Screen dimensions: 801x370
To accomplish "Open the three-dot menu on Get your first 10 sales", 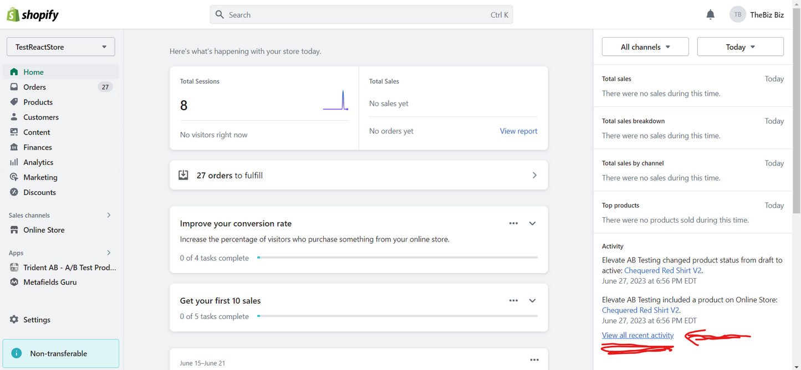I will click(x=513, y=301).
